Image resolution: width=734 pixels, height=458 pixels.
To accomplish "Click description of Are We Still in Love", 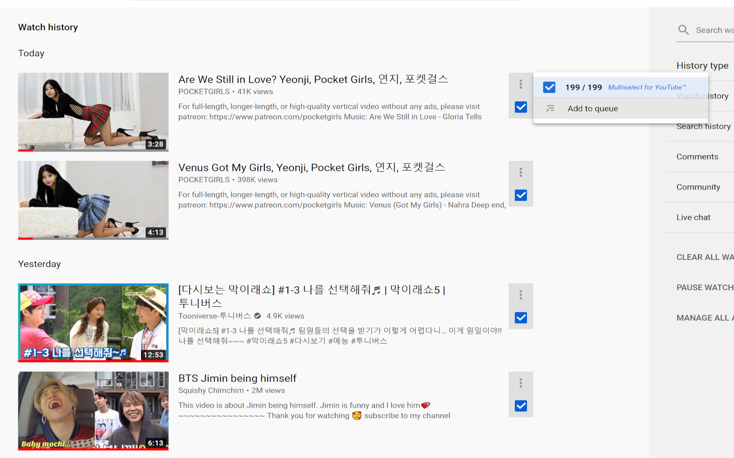I will tap(330, 112).
